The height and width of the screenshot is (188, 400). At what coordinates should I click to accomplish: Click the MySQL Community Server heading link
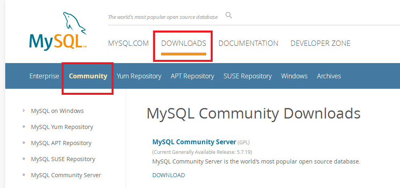point(194,142)
